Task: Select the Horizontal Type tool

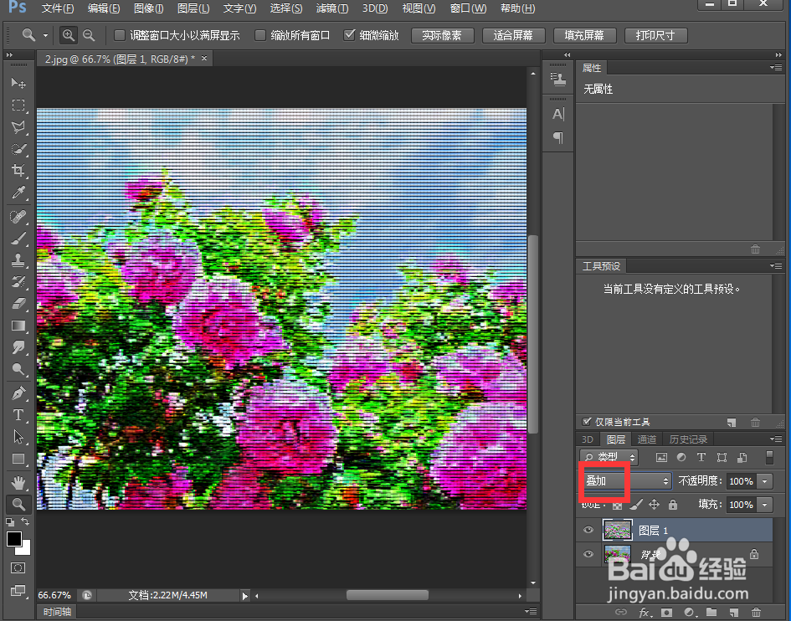Action: (x=18, y=414)
